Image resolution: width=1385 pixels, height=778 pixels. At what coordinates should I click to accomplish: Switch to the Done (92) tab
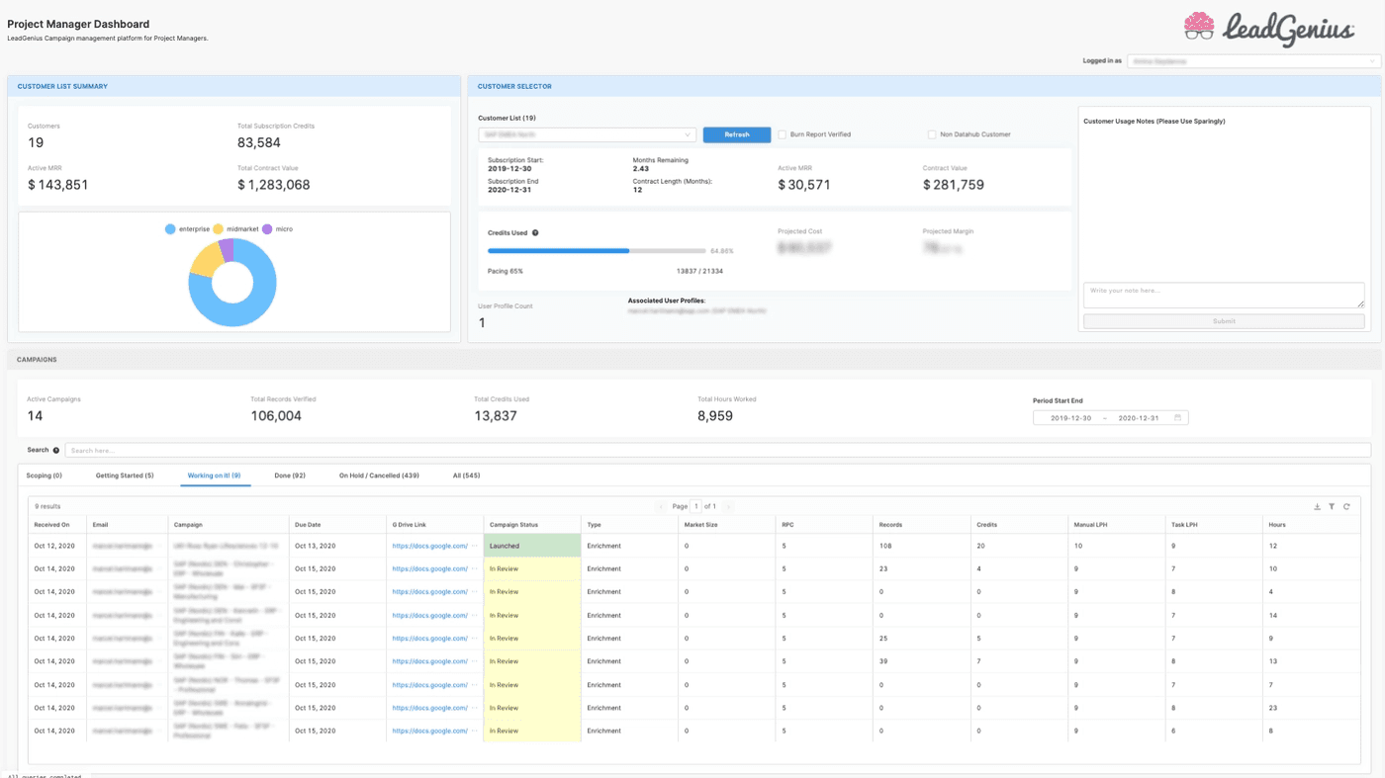(x=290, y=475)
